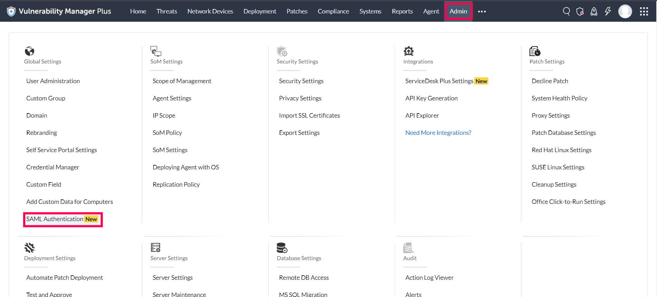This screenshot has width=657, height=297.
Task: Open SAML Authentication settings
Action: pos(55,219)
